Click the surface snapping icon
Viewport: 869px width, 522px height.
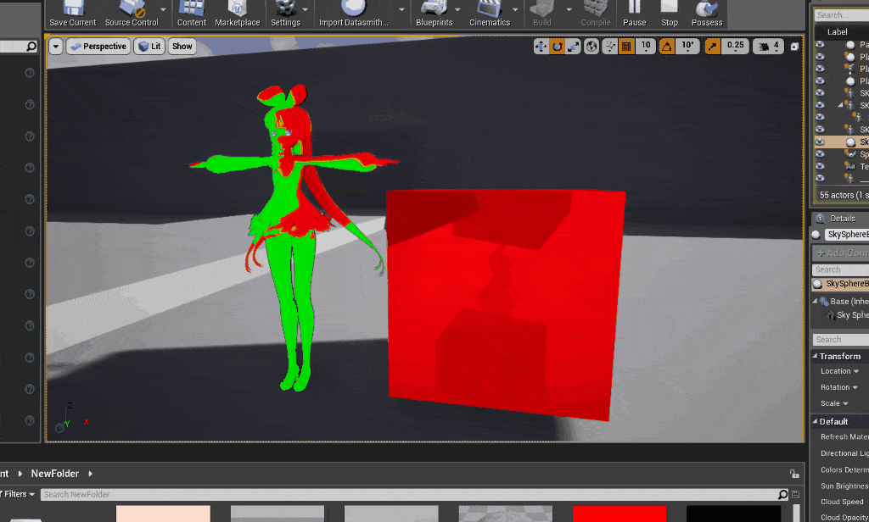pos(609,47)
